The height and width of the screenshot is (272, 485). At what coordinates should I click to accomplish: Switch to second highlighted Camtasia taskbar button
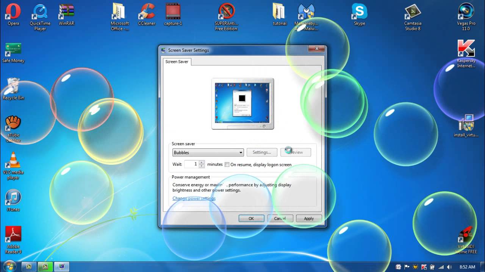[x=45, y=267]
